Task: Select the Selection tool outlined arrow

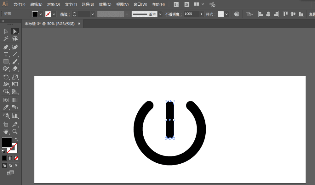Action: (x=6, y=31)
